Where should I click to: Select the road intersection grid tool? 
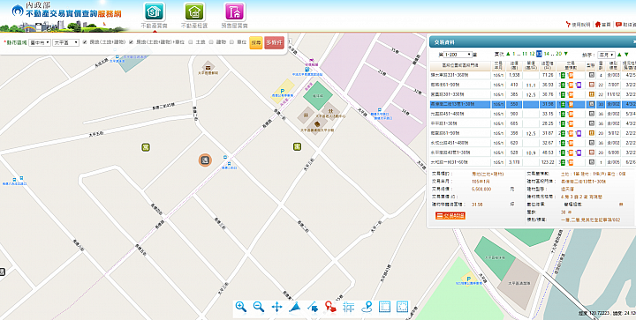pos(348,307)
